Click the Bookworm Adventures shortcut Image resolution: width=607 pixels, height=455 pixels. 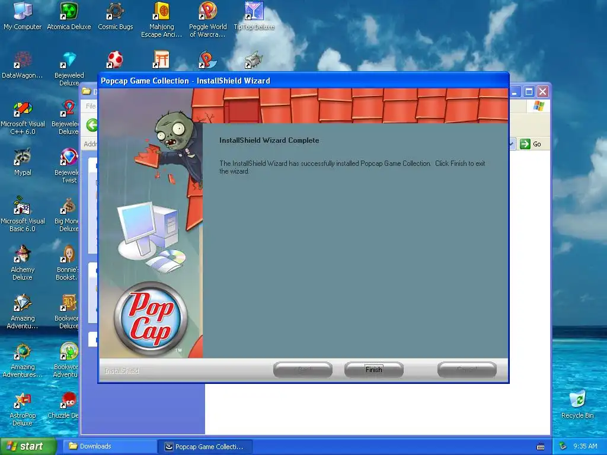pyautogui.click(x=66, y=360)
